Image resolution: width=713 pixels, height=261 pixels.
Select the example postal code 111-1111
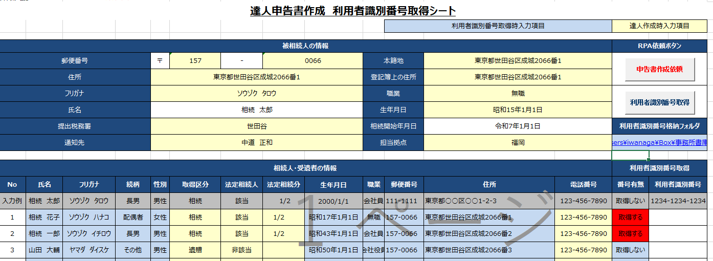[x=404, y=201]
